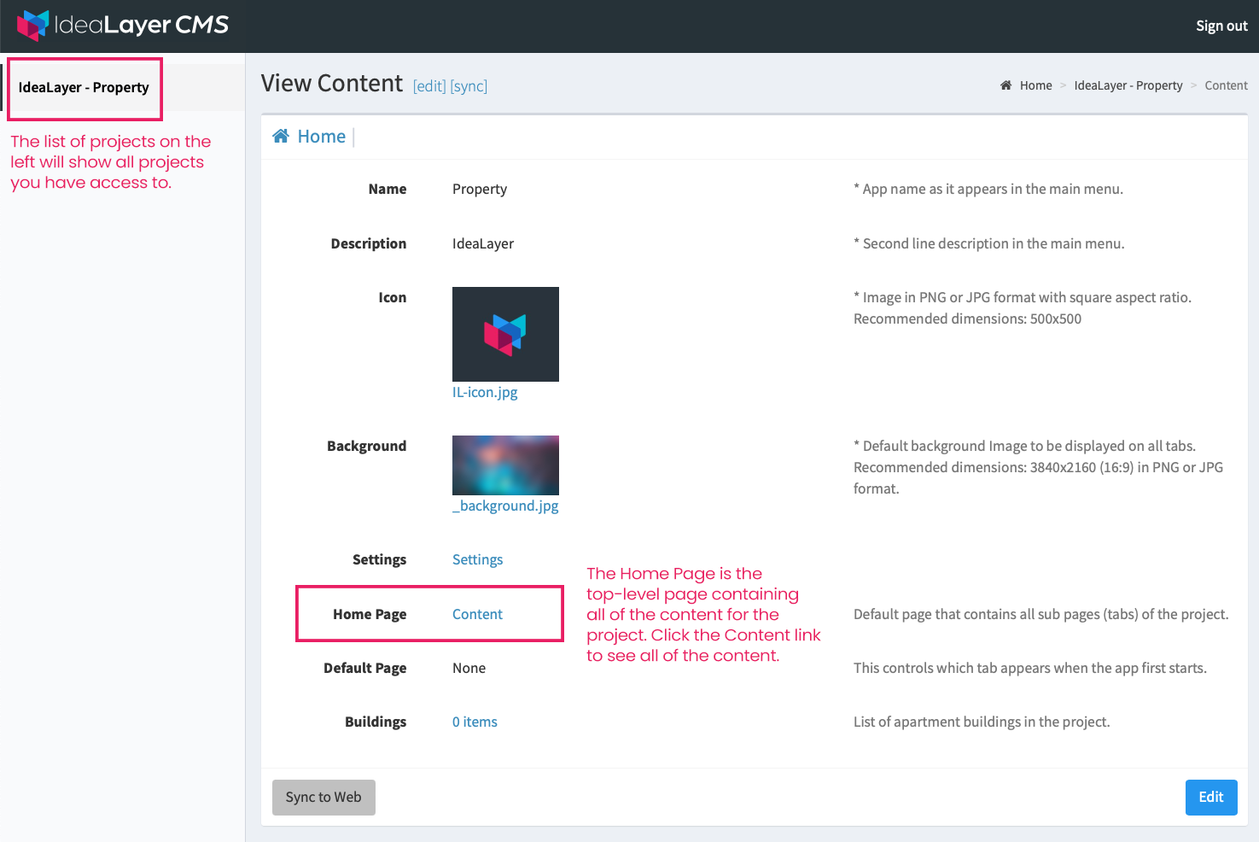Click the 'Description' field label
Viewport: 1259px width, 842px height.
(x=369, y=243)
